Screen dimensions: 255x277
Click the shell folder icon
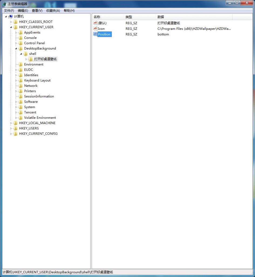tap(26, 54)
